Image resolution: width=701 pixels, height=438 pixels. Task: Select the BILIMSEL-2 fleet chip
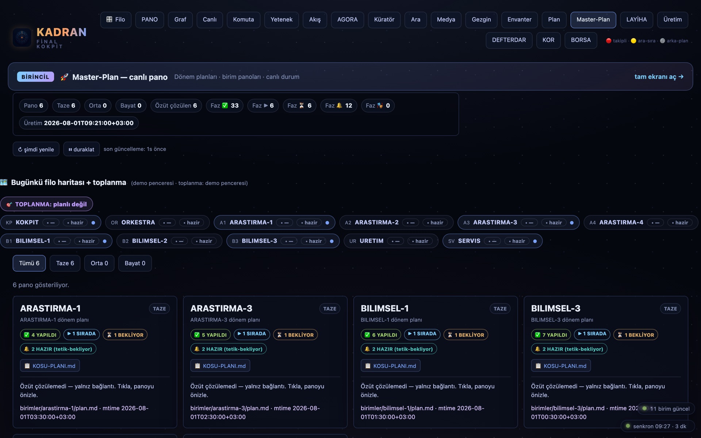tap(169, 241)
